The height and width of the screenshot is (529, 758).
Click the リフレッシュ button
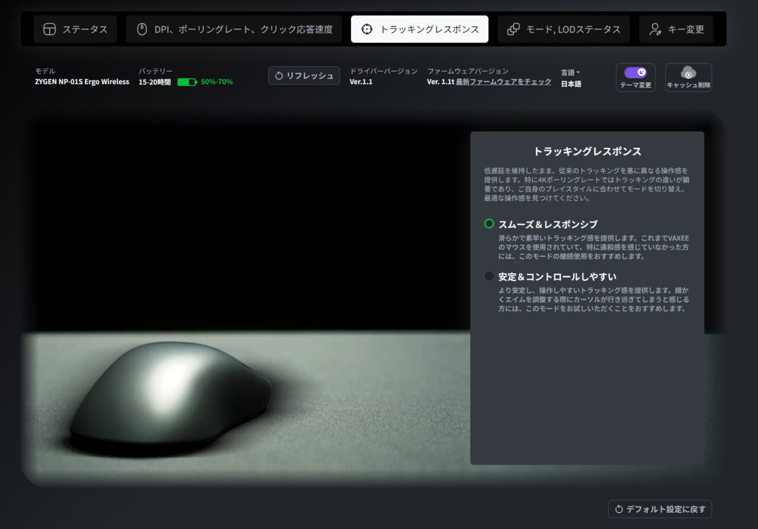304,75
